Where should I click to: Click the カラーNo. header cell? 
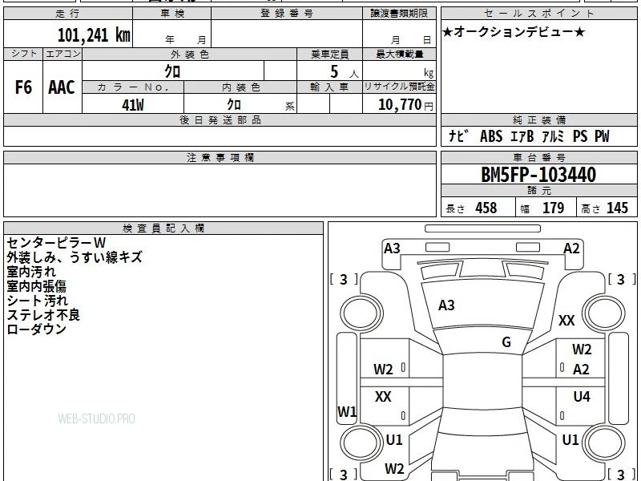click(x=133, y=87)
